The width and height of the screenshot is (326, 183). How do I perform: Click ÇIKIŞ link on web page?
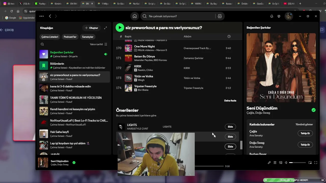pyautogui.click(x=7, y=30)
